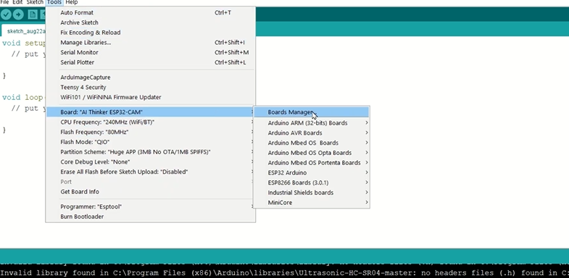Viewport: 569px width, 278px height.
Task: Open Manage Libraries dialog
Action: coord(151,43)
